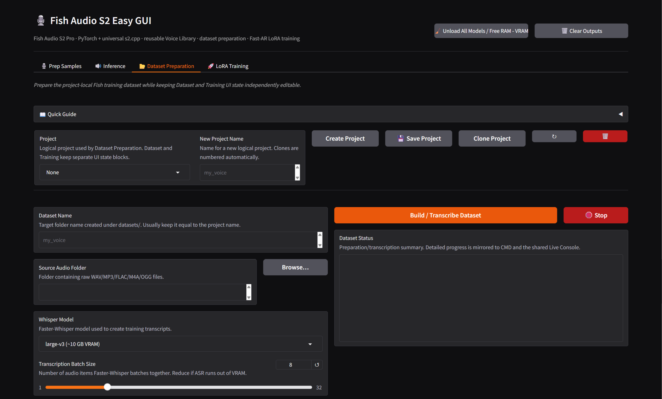This screenshot has height=399, width=662.
Task: Click the Save Project button
Action: [419, 138]
